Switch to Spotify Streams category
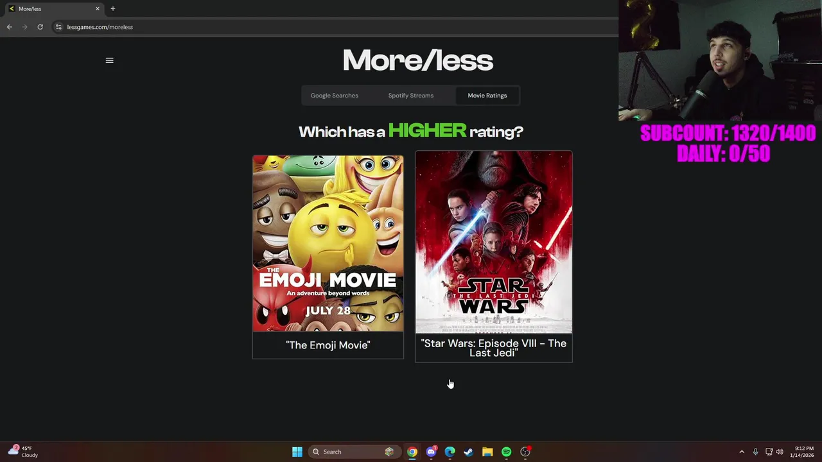This screenshot has width=822, height=462. [x=411, y=96]
